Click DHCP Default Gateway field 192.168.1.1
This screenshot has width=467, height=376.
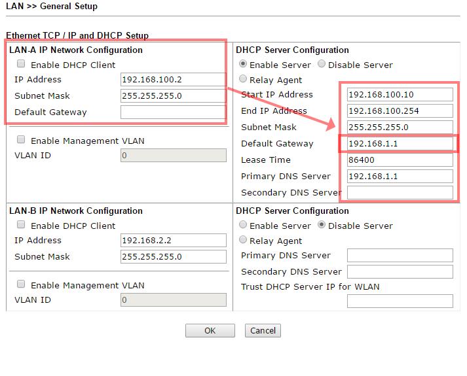coord(400,144)
